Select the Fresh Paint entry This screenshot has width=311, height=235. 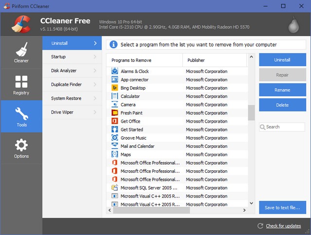[x=177, y=113]
